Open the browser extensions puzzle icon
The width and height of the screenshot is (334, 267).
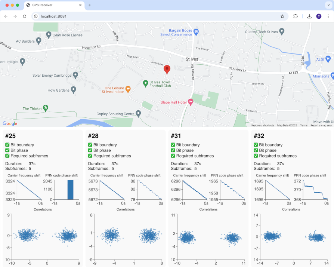296,16
